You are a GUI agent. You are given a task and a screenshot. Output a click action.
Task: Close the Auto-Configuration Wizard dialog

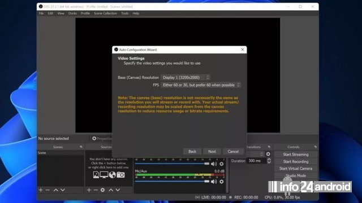click(243, 50)
